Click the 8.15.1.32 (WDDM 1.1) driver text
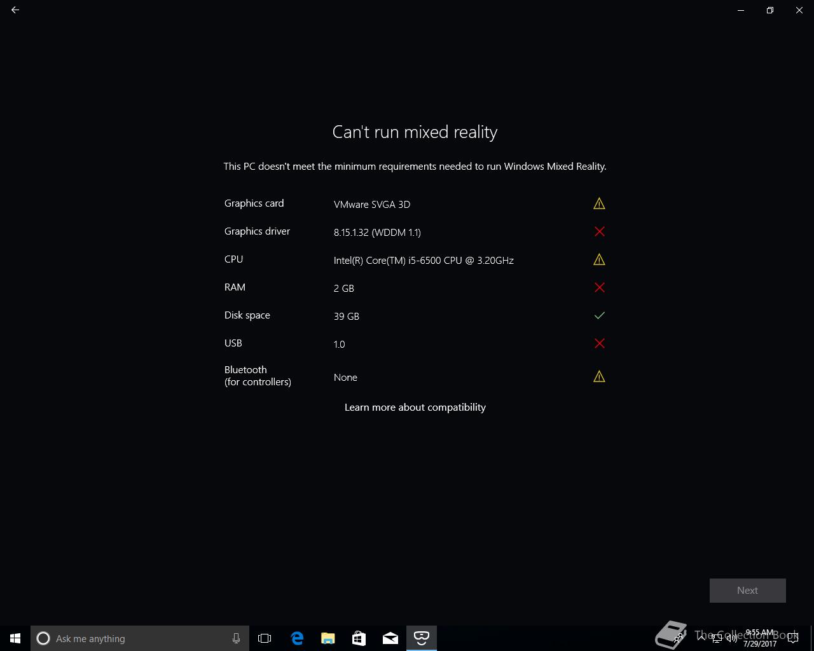Viewport: 814px width, 651px height. 377,232
